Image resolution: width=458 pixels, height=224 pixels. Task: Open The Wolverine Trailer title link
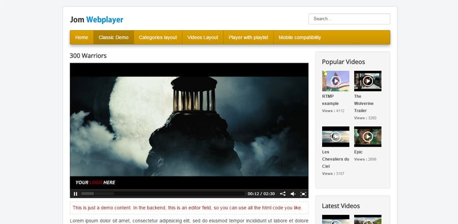(364, 103)
